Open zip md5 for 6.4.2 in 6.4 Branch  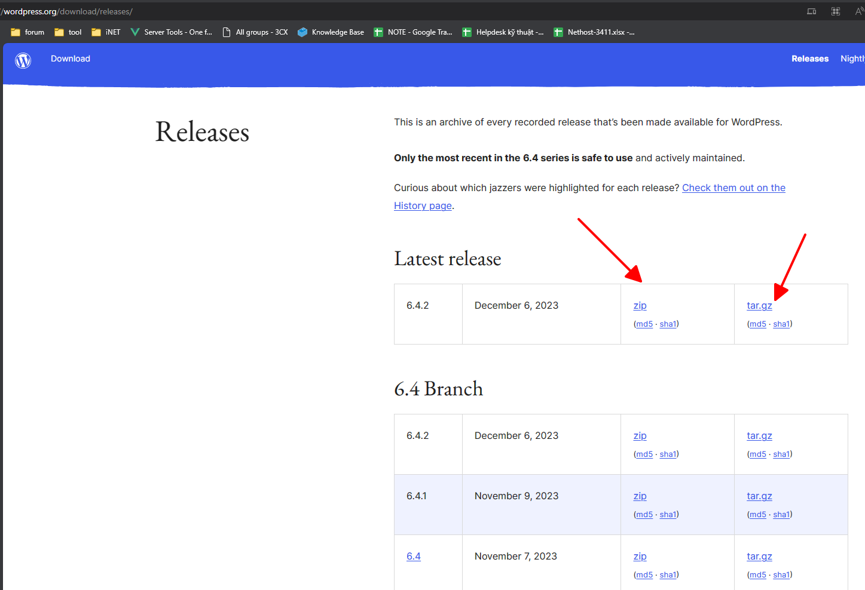644,454
